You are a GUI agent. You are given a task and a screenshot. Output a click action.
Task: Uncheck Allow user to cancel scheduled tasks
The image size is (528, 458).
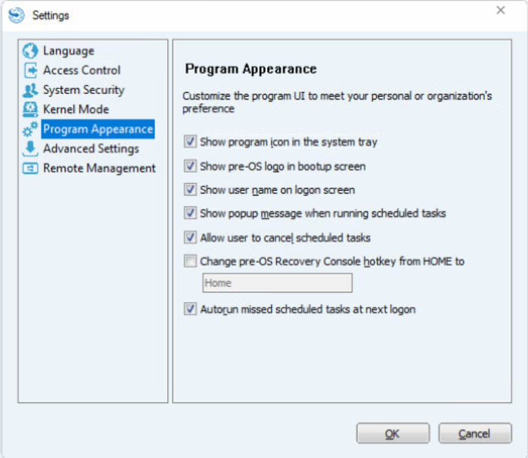[x=190, y=238]
